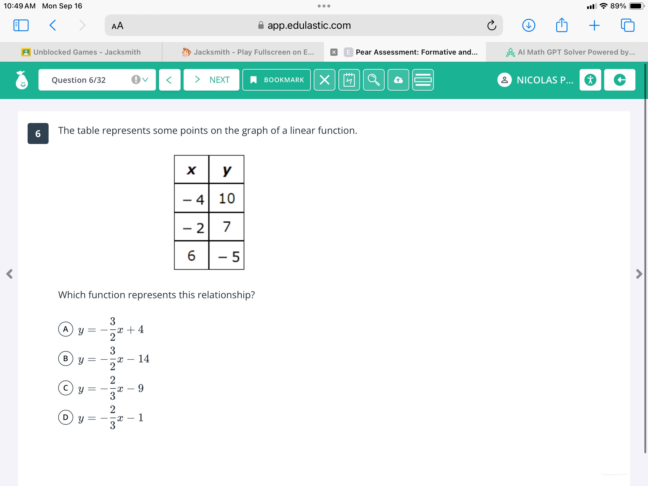This screenshot has width=648, height=486.
Task: Open Safari downloads icon
Action: pos(529,25)
